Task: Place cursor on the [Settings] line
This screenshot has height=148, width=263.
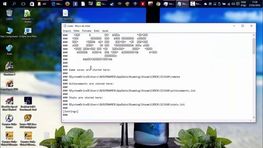Action: pos(71,111)
